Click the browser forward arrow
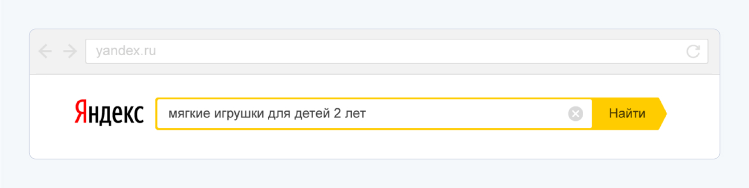This screenshot has height=188, width=749. pyautogui.click(x=70, y=51)
